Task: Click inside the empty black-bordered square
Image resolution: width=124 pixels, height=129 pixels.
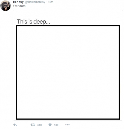Action: click(68, 72)
